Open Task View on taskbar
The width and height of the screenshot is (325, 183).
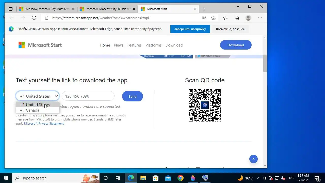coord(118,178)
